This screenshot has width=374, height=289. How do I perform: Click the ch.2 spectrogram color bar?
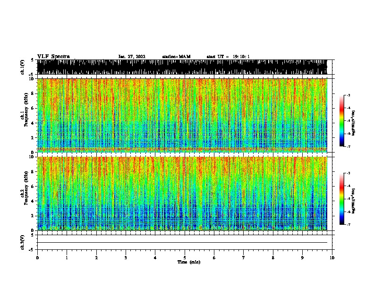click(x=342, y=199)
